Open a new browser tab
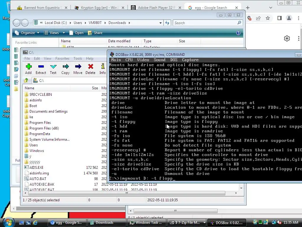Screen dimensions: 302x227 click(x=248, y=7)
